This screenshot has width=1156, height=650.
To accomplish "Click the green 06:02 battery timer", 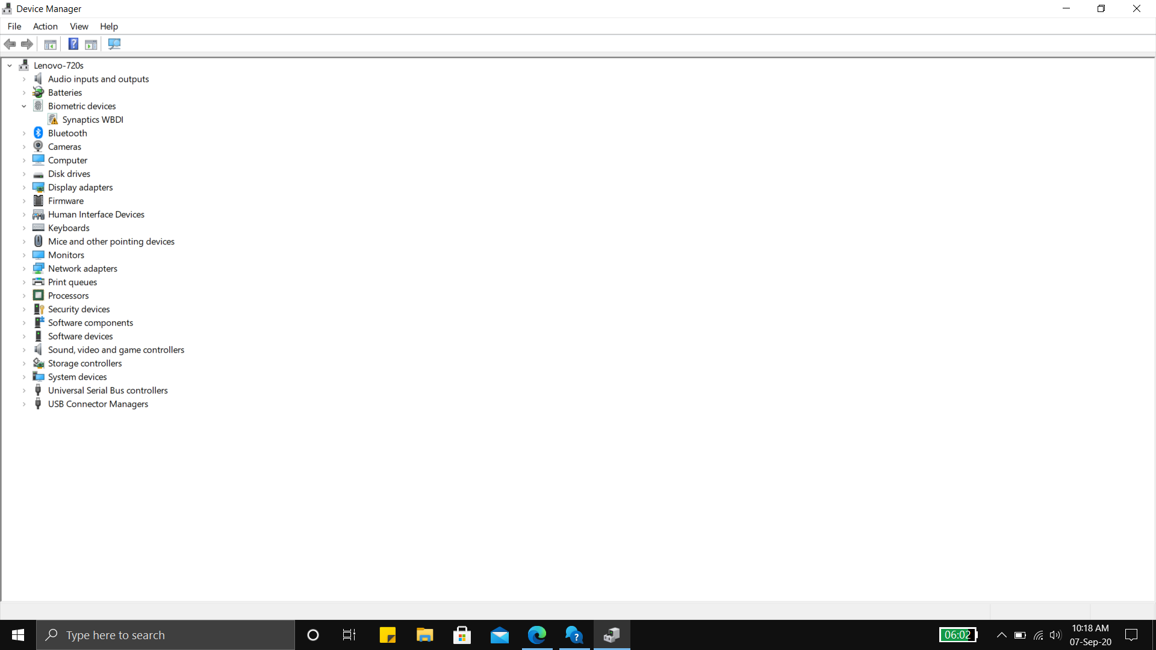I will click(x=957, y=635).
